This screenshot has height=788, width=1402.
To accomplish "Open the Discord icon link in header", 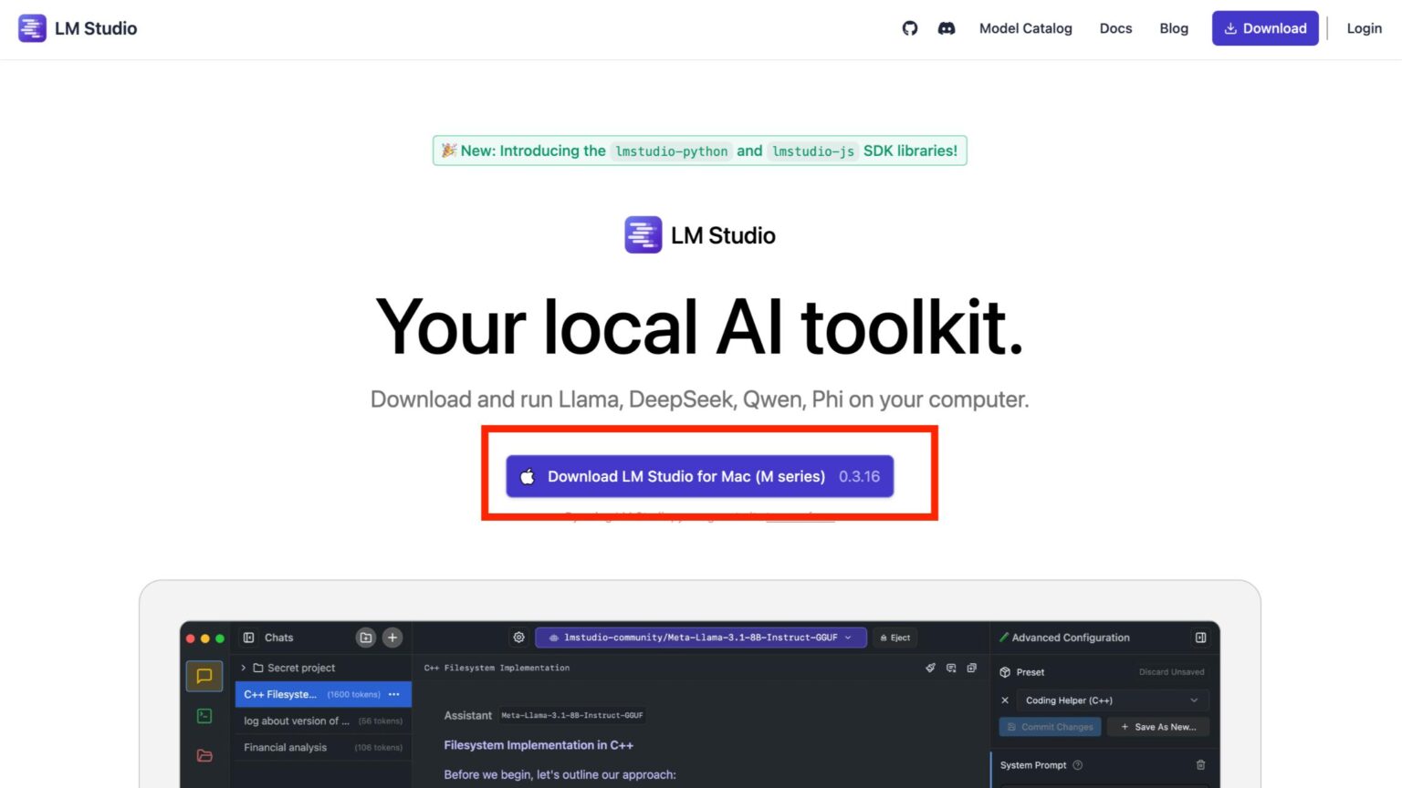I will coord(947,28).
